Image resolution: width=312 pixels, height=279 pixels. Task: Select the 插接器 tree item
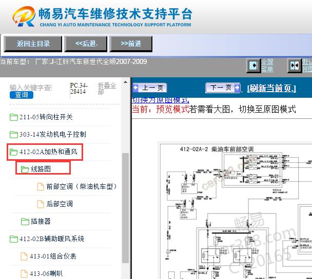[x=41, y=221]
